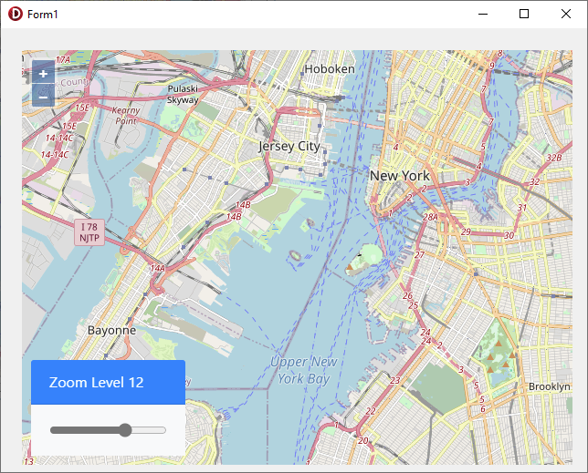Screen dimensions: 588x473
Task: Click the Jersey City map label
Action: click(289, 146)
